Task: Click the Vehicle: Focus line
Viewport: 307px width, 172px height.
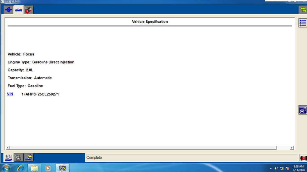Action: pyautogui.click(x=21, y=54)
